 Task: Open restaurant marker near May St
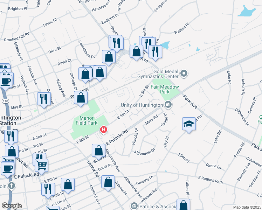pyautogui.click(x=44, y=99)
